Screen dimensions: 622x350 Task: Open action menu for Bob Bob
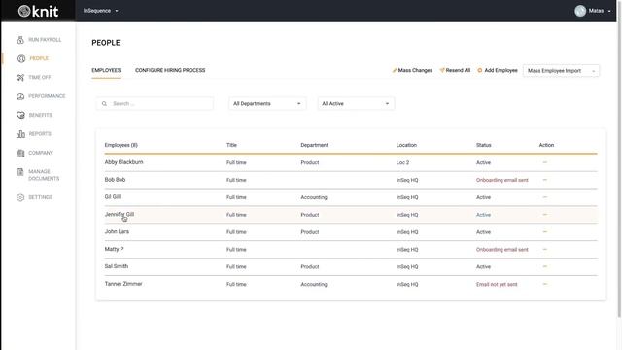point(544,180)
